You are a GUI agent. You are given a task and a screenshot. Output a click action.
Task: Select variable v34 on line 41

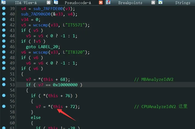click(x=25, y=20)
